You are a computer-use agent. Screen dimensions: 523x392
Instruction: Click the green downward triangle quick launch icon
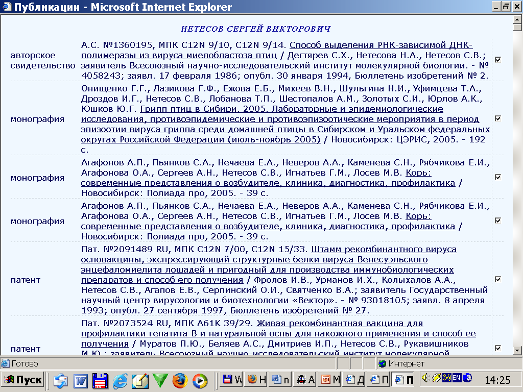pyautogui.click(x=160, y=380)
